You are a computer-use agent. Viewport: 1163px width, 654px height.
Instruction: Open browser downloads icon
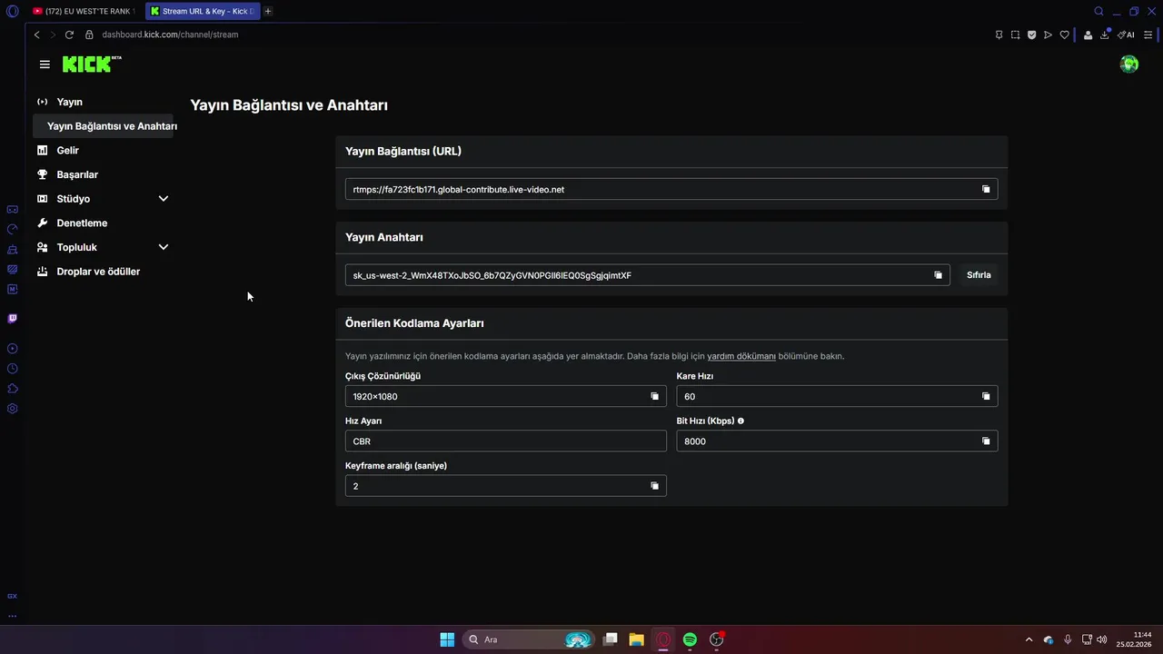pyautogui.click(x=1105, y=35)
